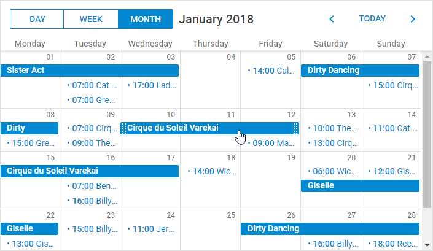
Task: Switch to Week view
Action: click(x=91, y=19)
